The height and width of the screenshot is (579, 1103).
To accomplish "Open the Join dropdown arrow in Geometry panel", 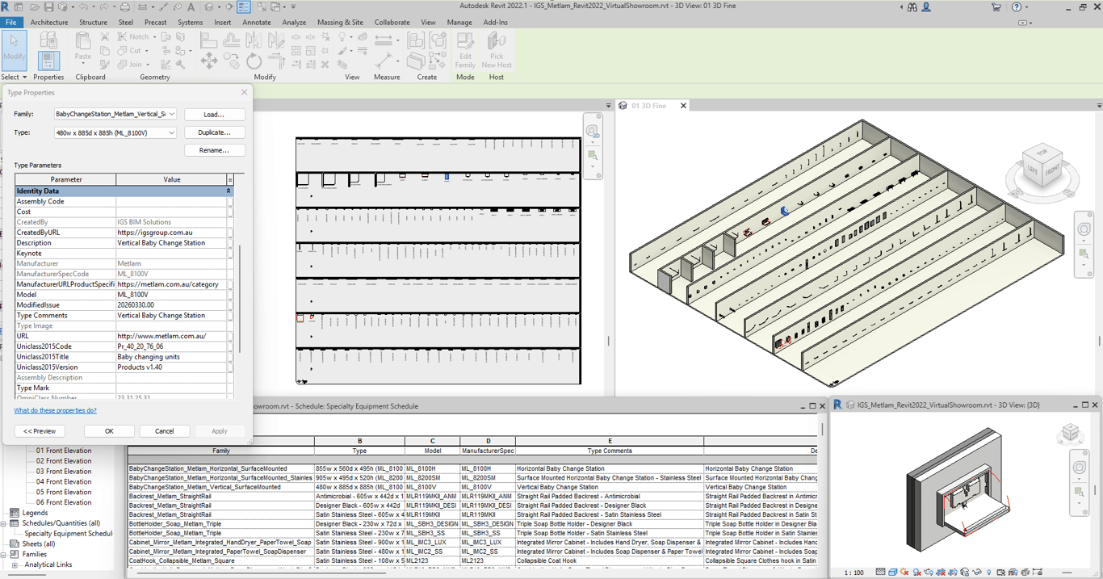I will tap(148, 65).
